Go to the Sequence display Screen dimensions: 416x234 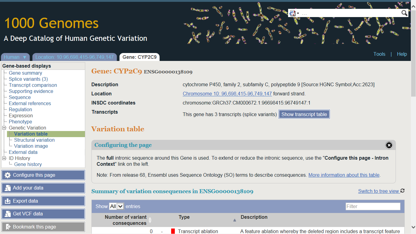click(20, 97)
